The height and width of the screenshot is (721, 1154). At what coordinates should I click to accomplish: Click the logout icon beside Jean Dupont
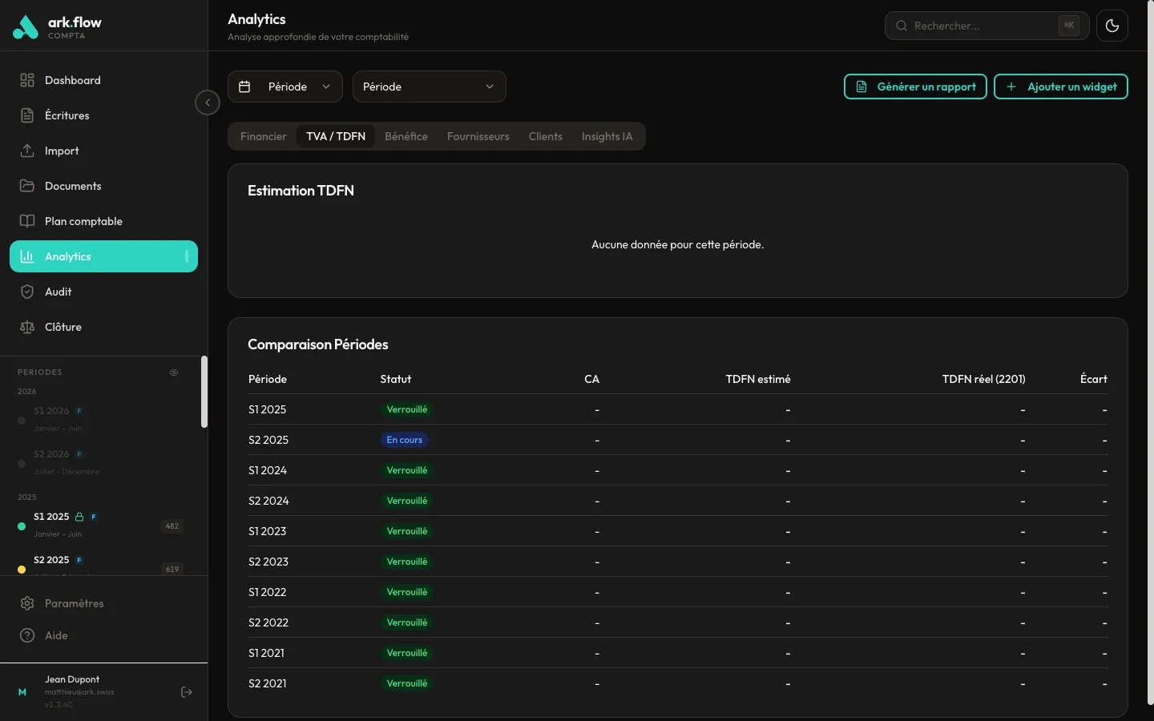click(x=187, y=692)
